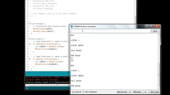Focus the serial monitor command input field
Screen dimensions: 170x95
pos(110,31)
